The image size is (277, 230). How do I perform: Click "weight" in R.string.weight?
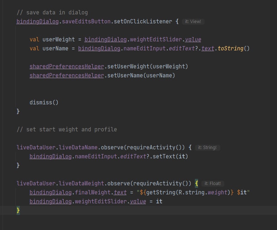click(217, 193)
